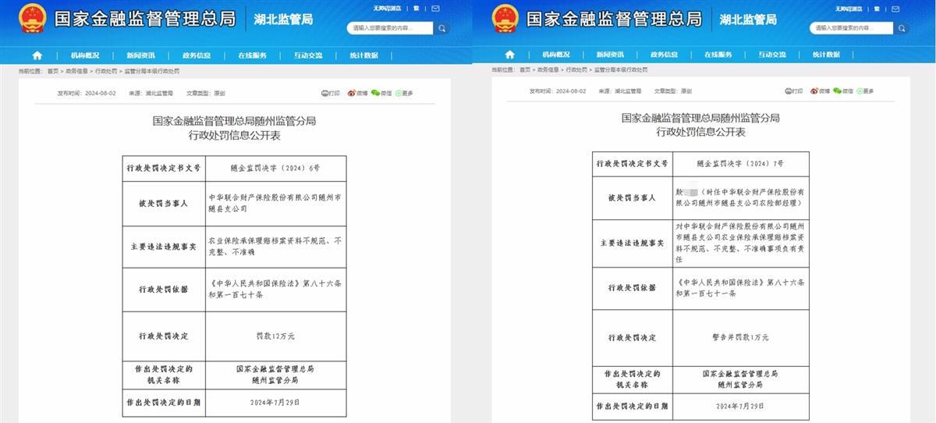Image resolution: width=936 pixels, height=423 pixels.
Task: Print the left page article via 打印
Action: pyautogui.click(x=331, y=93)
